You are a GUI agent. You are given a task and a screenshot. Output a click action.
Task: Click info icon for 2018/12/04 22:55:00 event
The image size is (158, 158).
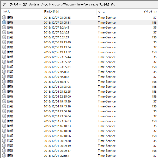4,97
